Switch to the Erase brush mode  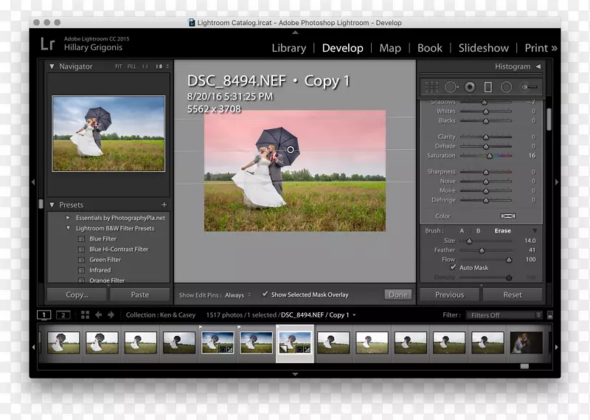[502, 230]
